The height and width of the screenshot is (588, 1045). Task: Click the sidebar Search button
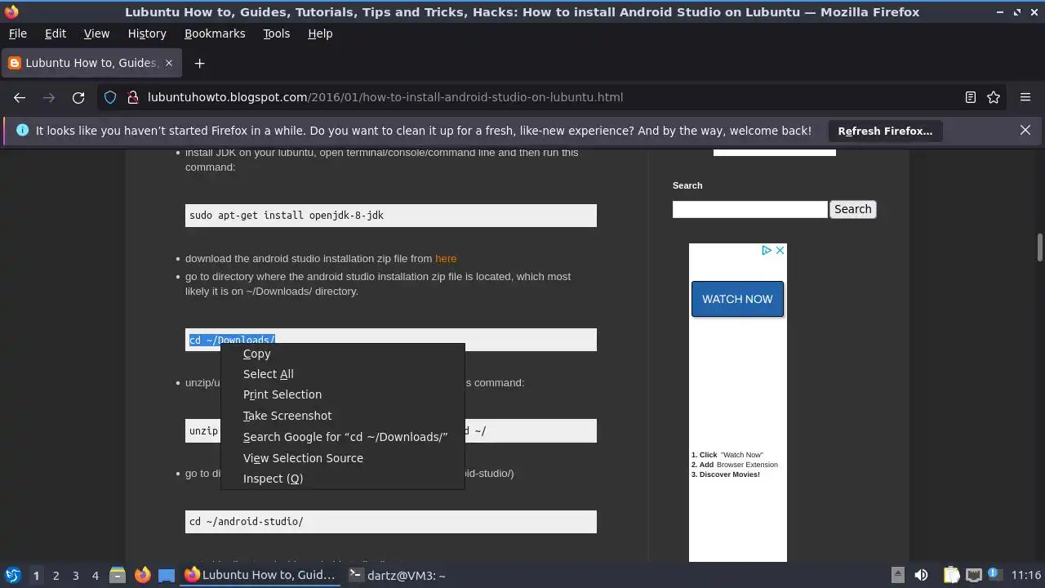(852, 209)
